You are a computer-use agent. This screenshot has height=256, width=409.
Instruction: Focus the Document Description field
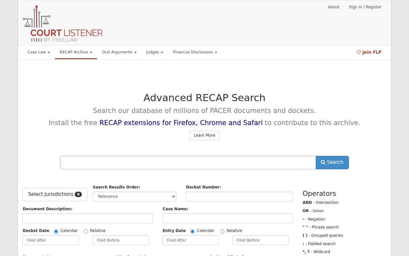pos(88,219)
